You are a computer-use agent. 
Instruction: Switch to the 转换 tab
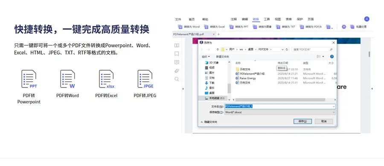click(x=256, y=19)
